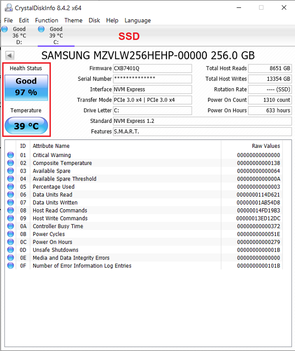Image resolution: width=295 pixels, height=351 pixels.
Task: Click the CrystalDiskInfo app icon in title bar
Action: (x=9, y=8)
